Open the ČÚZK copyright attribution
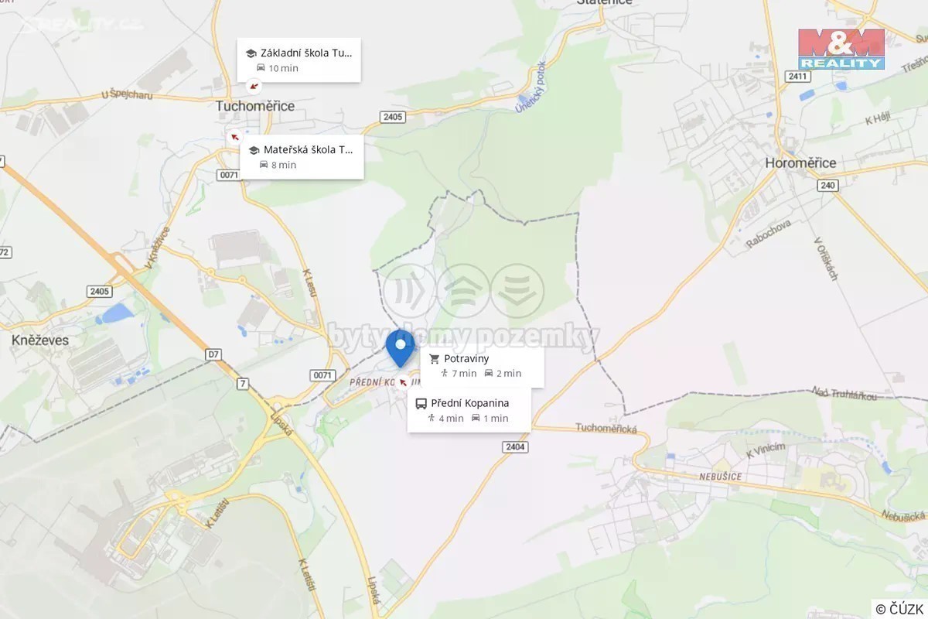This screenshot has width=928, height=619. click(899, 609)
